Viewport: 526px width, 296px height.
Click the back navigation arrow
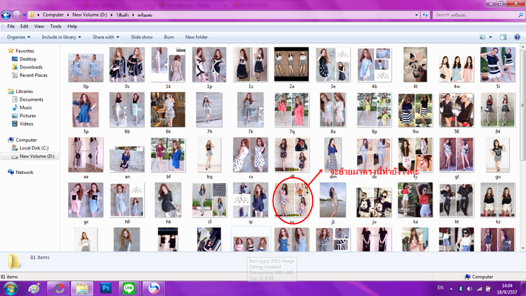pyautogui.click(x=7, y=15)
